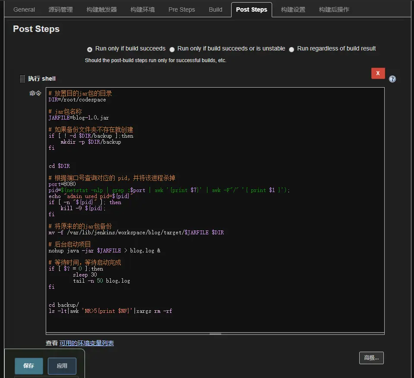Switch to the 构建设置 tab
This screenshot has width=414, height=378.
[293, 9]
